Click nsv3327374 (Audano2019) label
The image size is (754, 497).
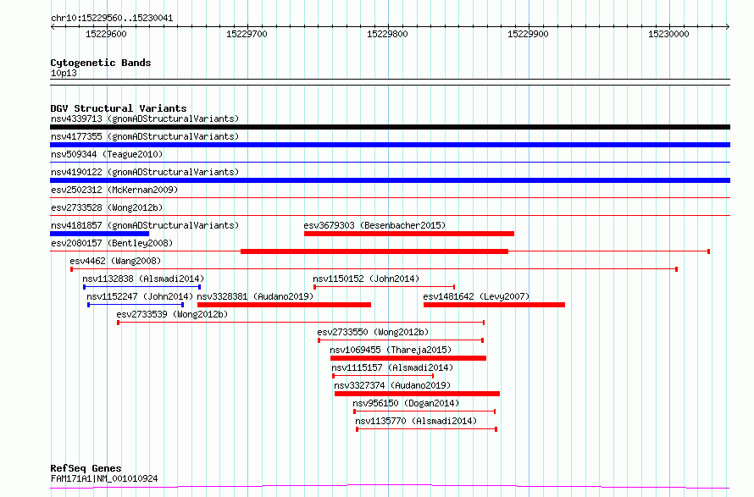tap(392, 385)
